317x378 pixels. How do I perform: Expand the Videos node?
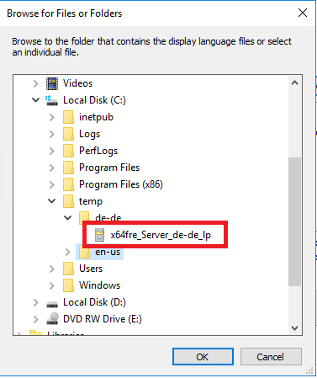pos(36,83)
